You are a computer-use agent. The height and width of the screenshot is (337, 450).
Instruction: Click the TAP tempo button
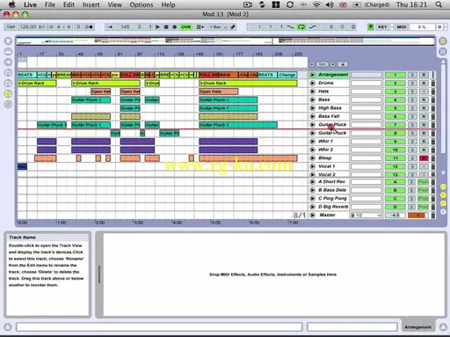click(x=11, y=27)
